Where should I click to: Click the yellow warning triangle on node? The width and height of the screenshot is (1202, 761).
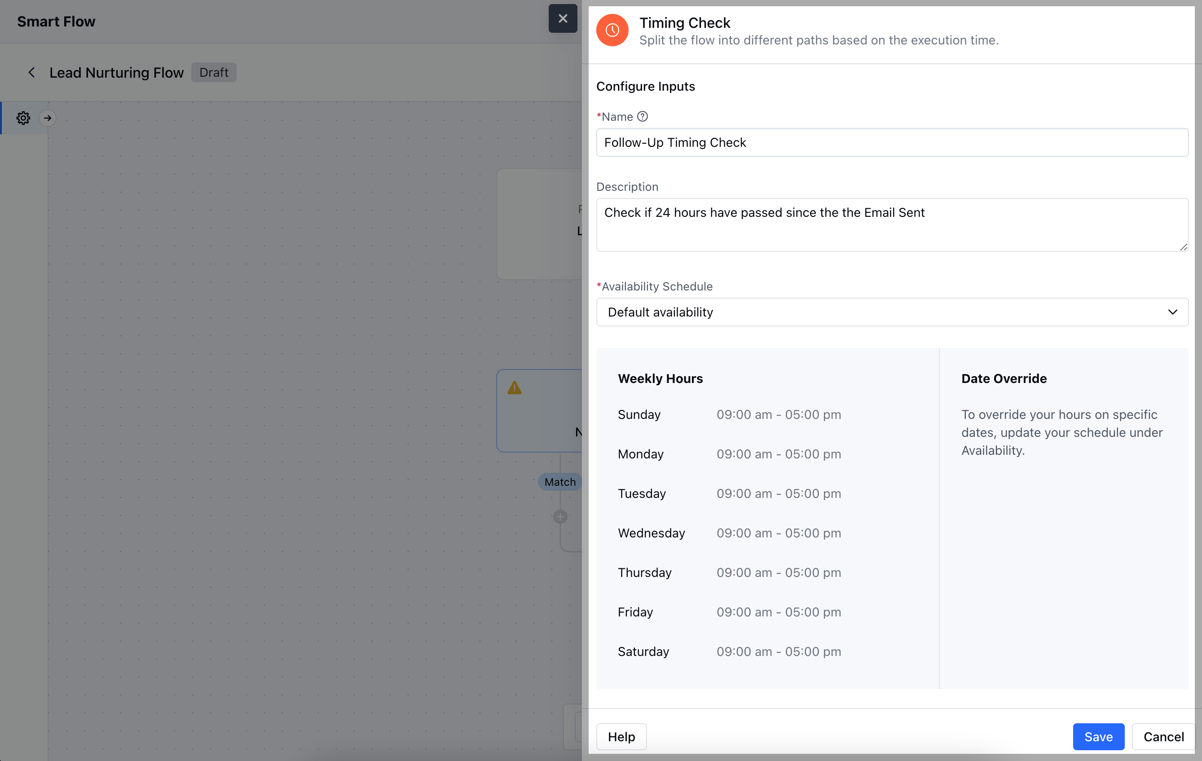[x=514, y=388]
